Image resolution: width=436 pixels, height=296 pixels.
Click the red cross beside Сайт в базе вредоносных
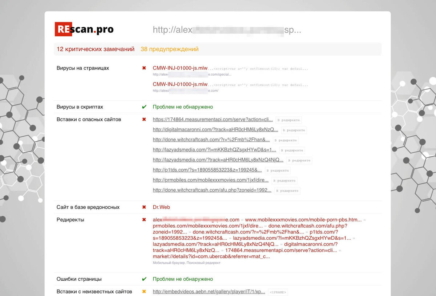(144, 207)
